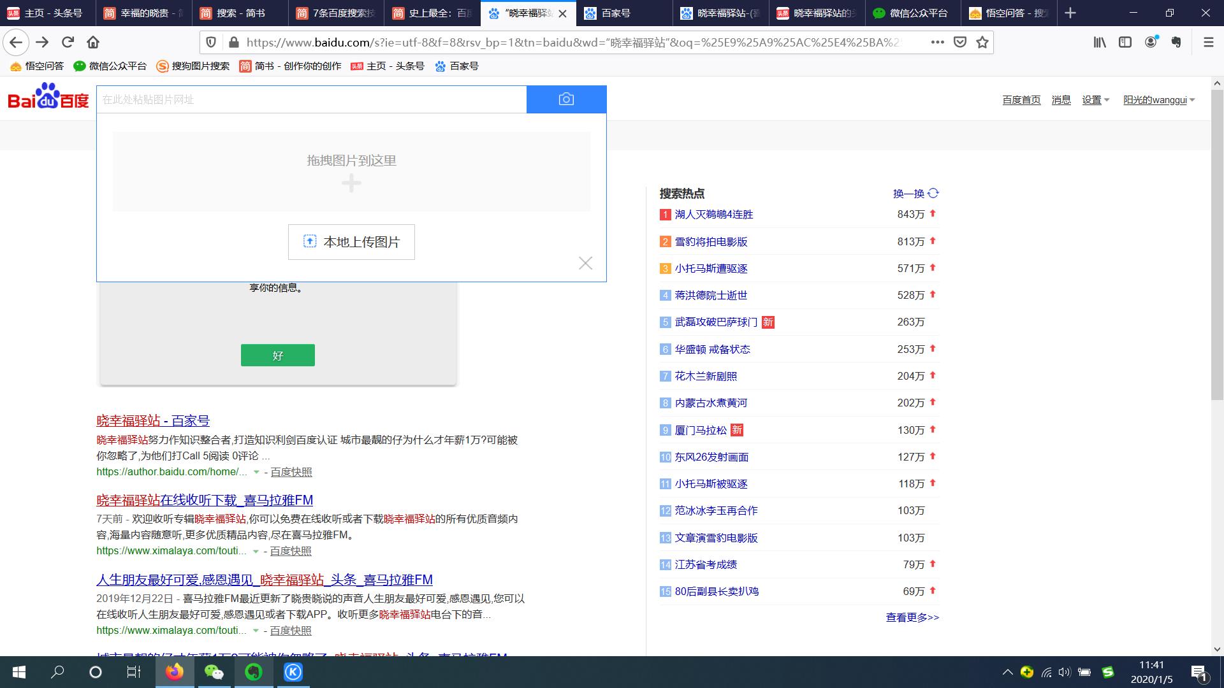Switch to 搜索 - 简书 tab
The image size is (1224, 688).
coord(240,13)
